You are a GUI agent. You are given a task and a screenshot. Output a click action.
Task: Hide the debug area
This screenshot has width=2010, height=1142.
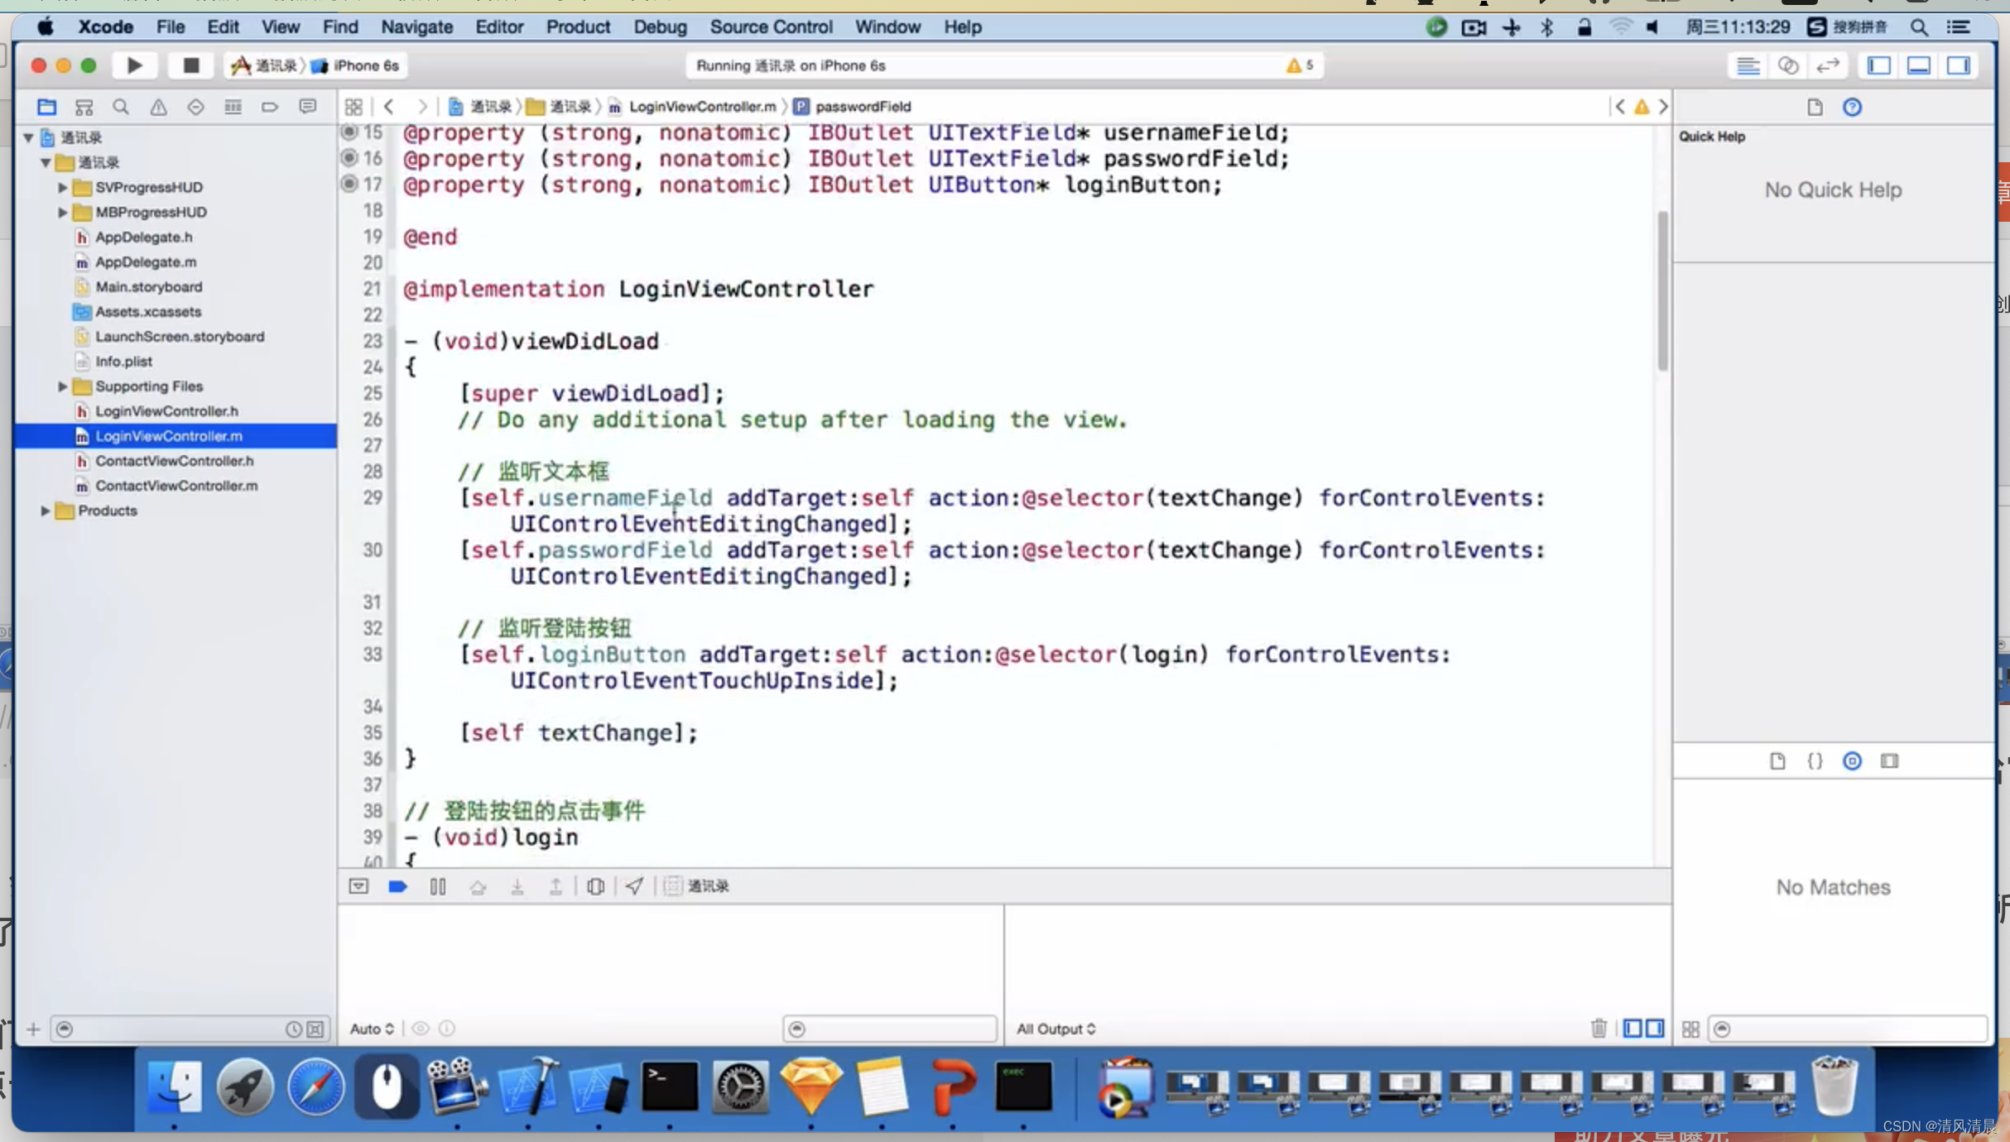(358, 886)
